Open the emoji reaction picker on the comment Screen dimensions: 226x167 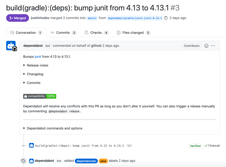(x=206, y=46)
